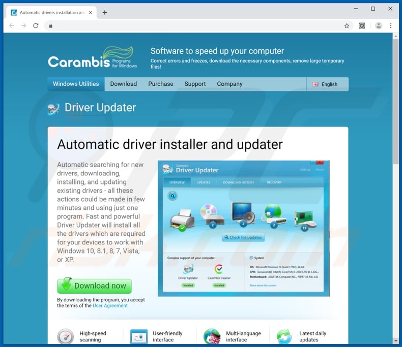
Task: Click the small Driver Updater product icon
Action: coord(188,269)
